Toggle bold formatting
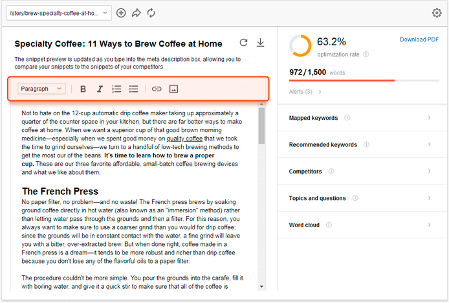 [x=83, y=89]
